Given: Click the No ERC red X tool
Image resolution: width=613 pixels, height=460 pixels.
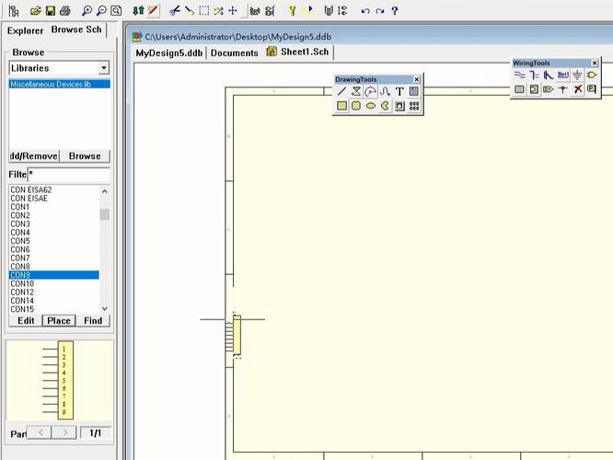Looking at the screenshot, I should pos(578,89).
